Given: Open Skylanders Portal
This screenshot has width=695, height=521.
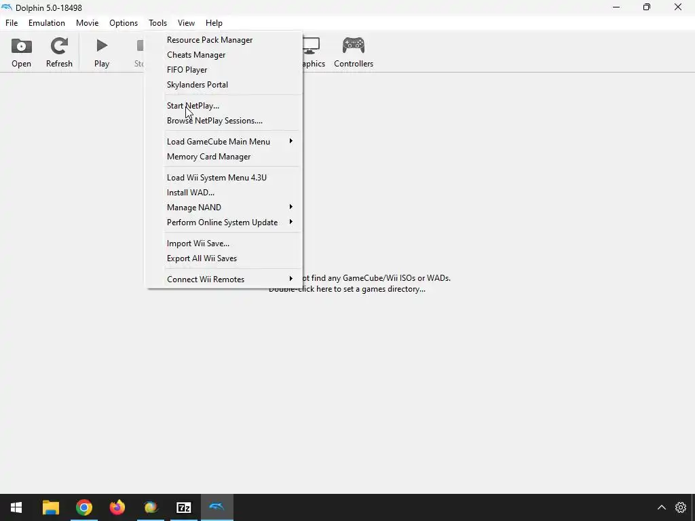Looking at the screenshot, I should click(225, 85).
